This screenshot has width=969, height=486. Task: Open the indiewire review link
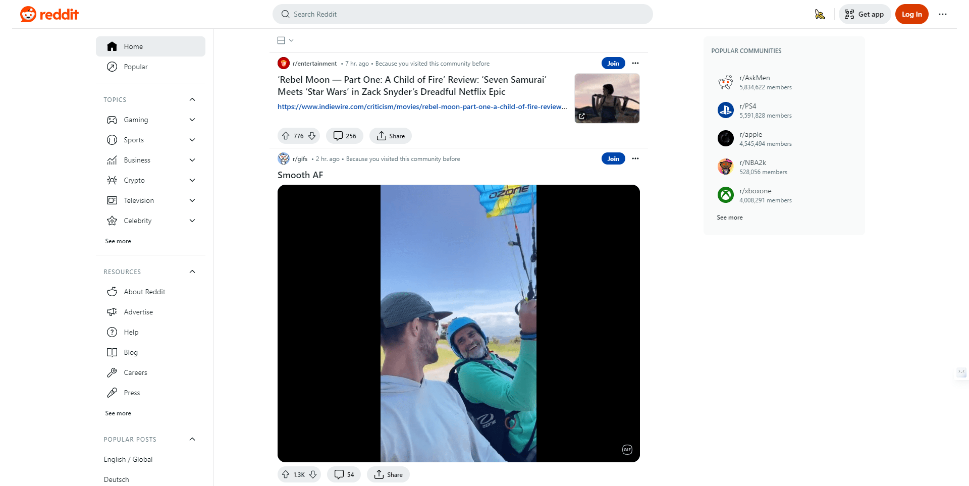tap(422, 106)
